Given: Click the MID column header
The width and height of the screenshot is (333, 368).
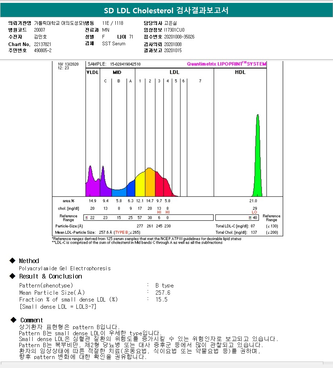Looking at the screenshot, I should point(117,72).
